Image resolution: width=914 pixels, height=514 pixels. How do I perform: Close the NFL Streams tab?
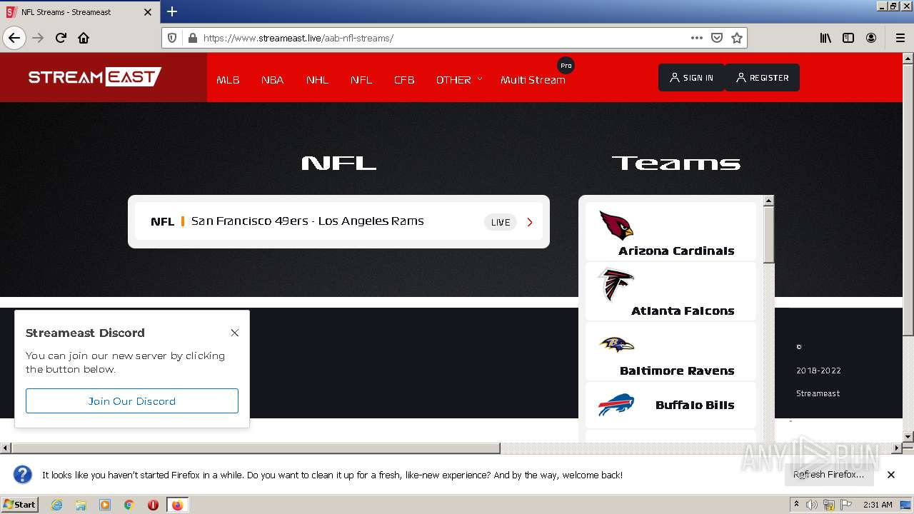(x=148, y=12)
